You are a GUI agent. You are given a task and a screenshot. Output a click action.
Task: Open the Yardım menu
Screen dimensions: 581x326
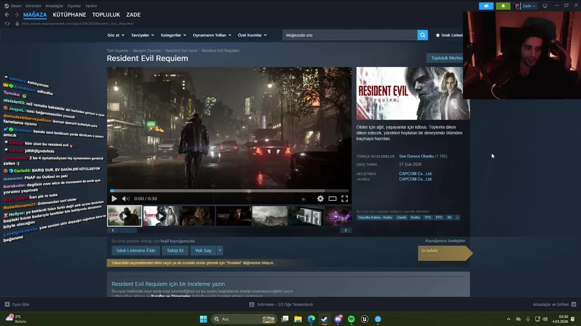[x=91, y=6]
